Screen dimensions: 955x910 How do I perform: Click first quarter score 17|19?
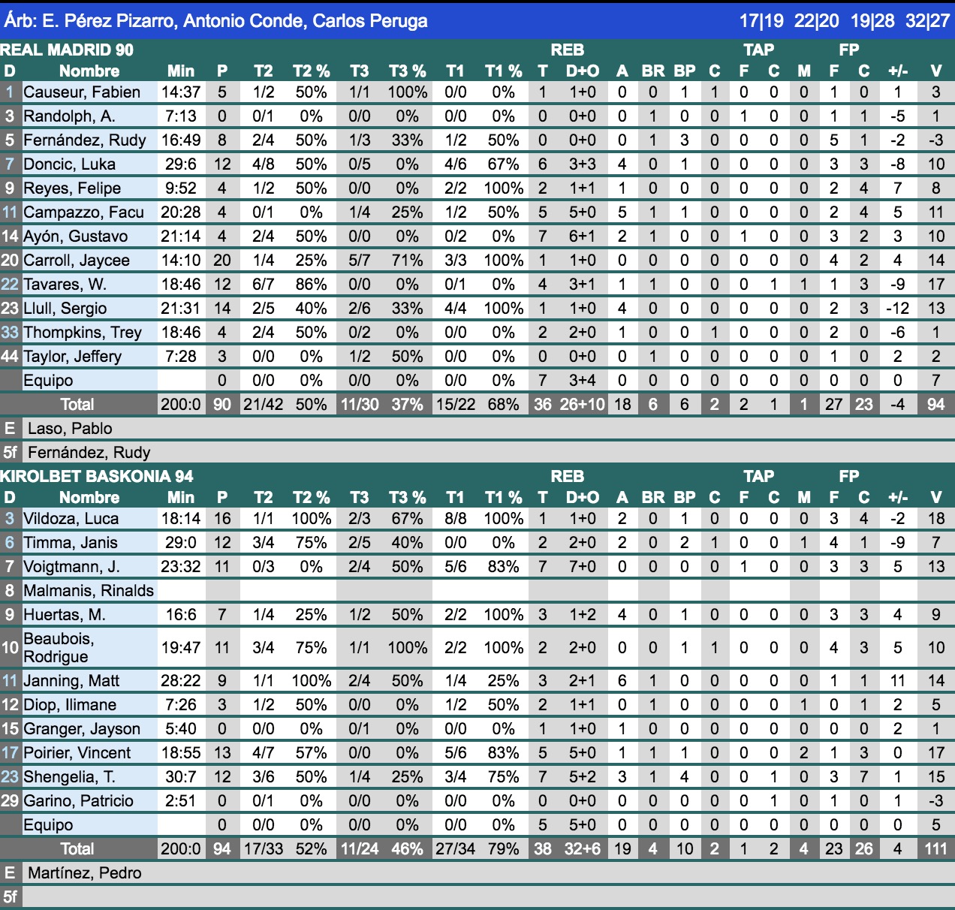coord(761,20)
